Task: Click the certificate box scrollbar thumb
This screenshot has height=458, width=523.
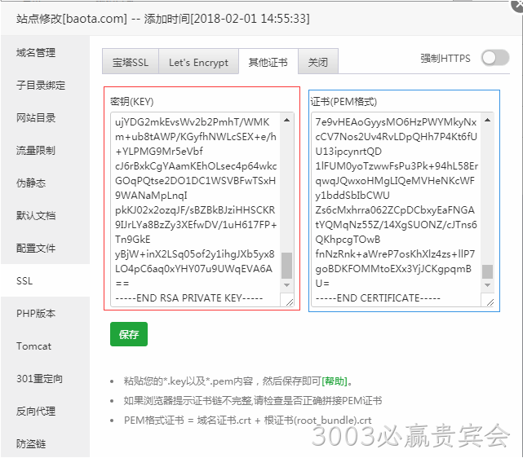Action: pos(488,271)
